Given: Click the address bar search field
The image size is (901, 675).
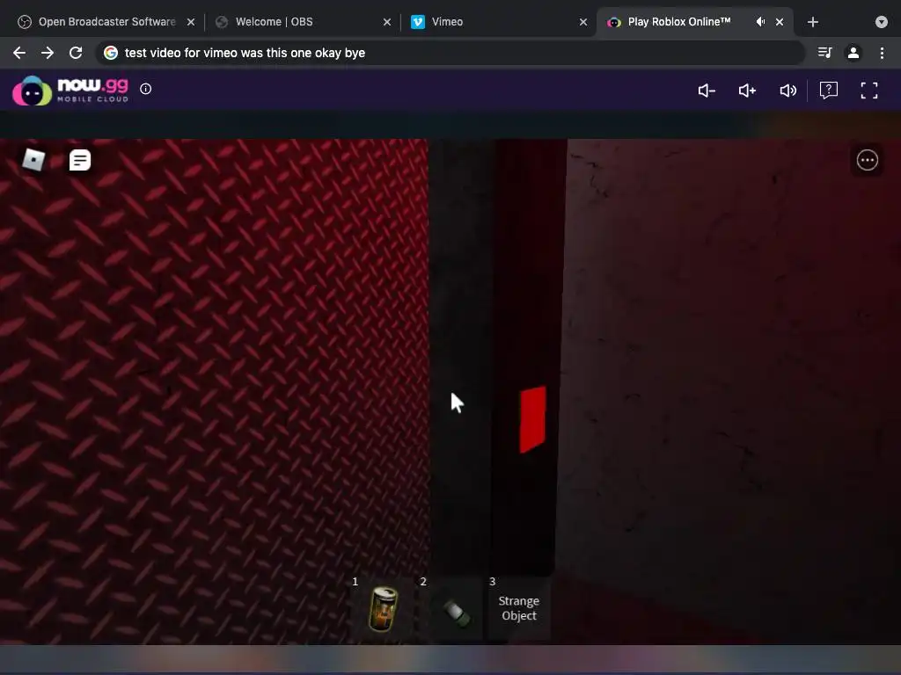Looking at the screenshot, I should 450,53.
